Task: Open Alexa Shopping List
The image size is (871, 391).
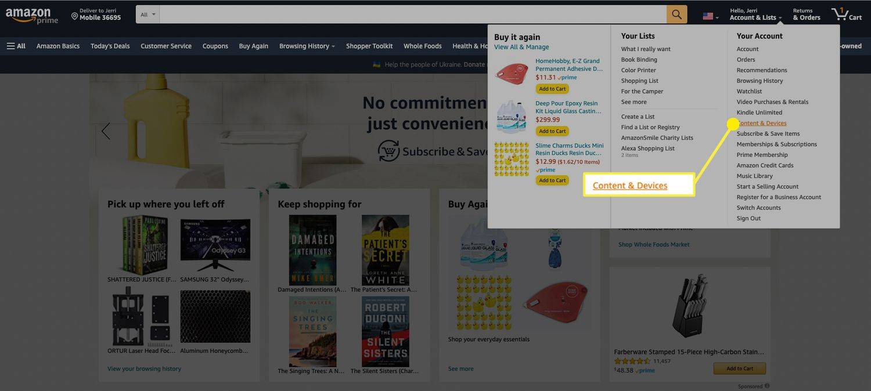Action: [x=648, y=148]
